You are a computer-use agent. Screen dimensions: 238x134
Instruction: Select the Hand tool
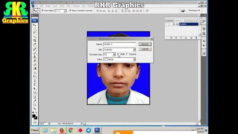point(35,105)
